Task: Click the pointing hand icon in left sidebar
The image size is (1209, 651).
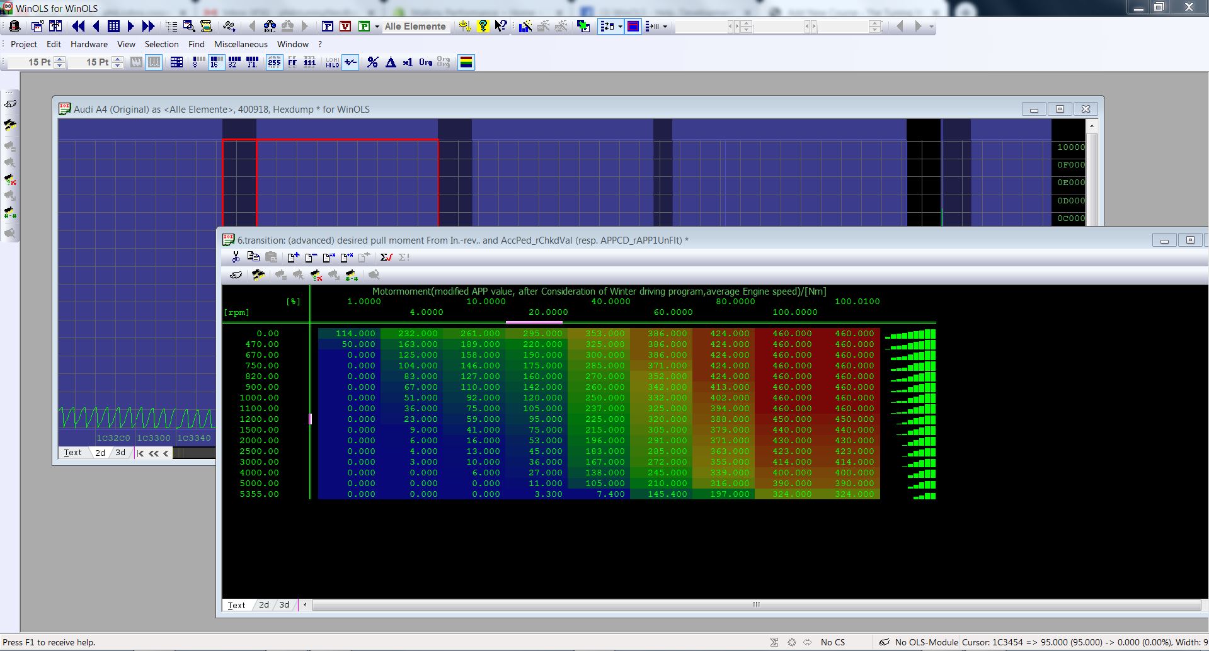Action: click(x=10, y=104)
